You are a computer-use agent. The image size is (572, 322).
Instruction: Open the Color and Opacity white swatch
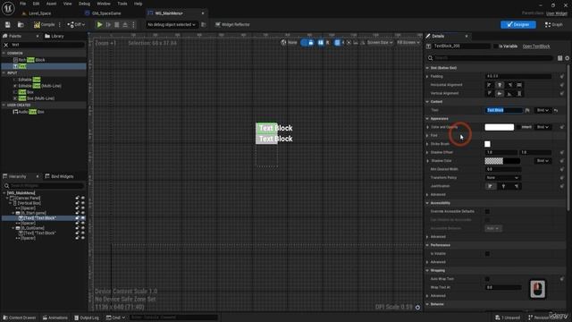tap(499, 127)
